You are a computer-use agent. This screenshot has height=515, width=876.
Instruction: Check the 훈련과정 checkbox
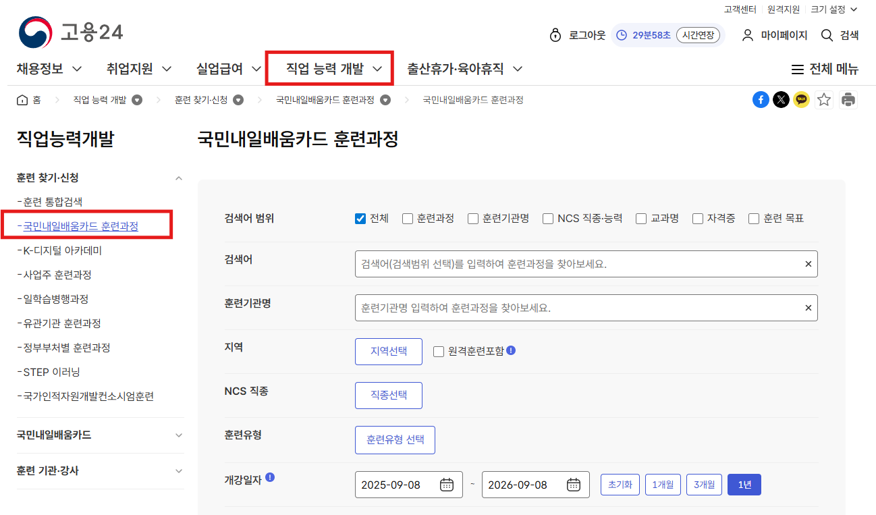pos(408,219)
